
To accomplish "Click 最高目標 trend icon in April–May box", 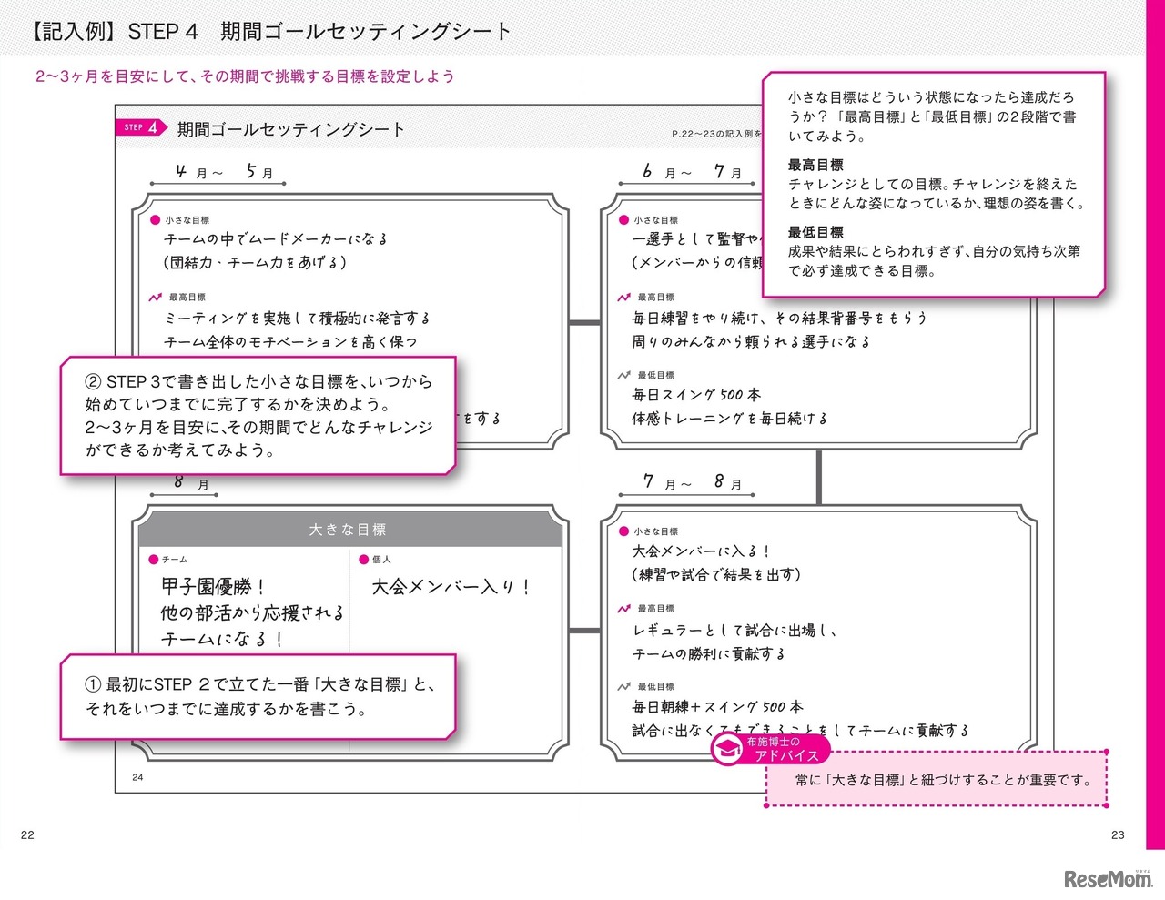I will coord(156,298).
